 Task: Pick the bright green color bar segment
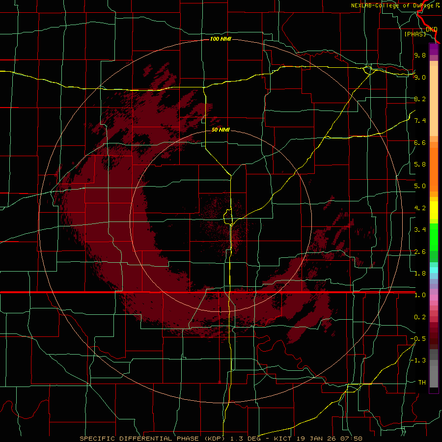coord(434,237)
